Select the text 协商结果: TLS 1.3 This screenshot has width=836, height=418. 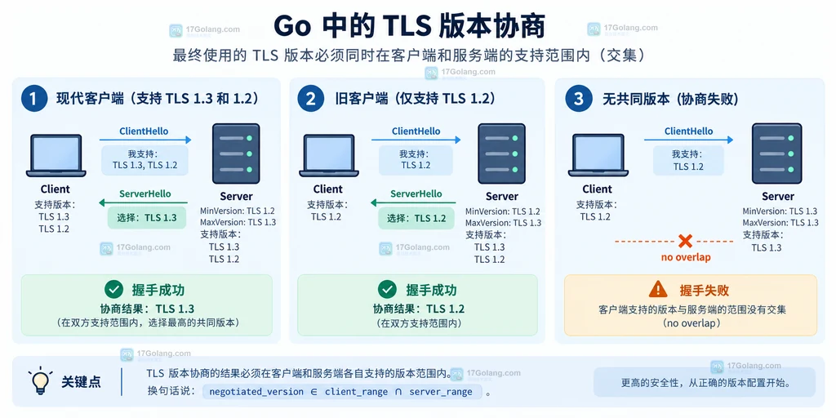click(x=147, y=309)
